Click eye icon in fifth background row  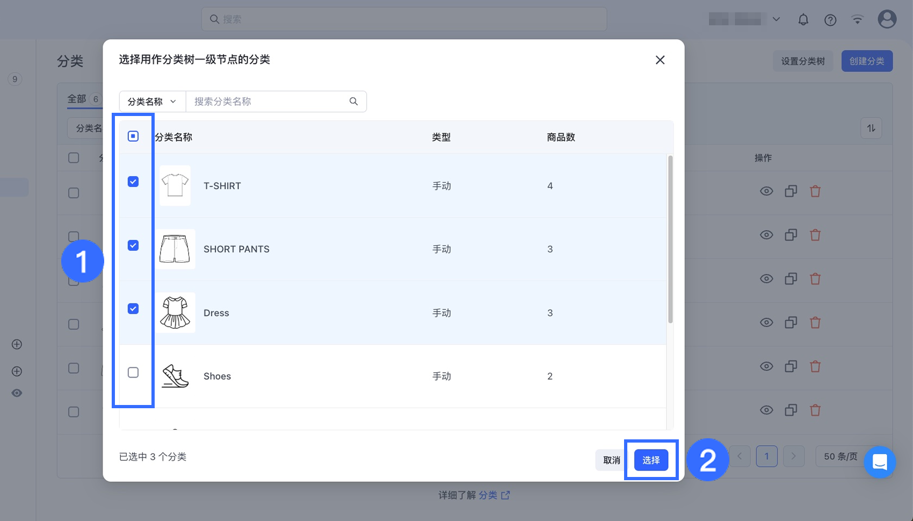(766, 366)
